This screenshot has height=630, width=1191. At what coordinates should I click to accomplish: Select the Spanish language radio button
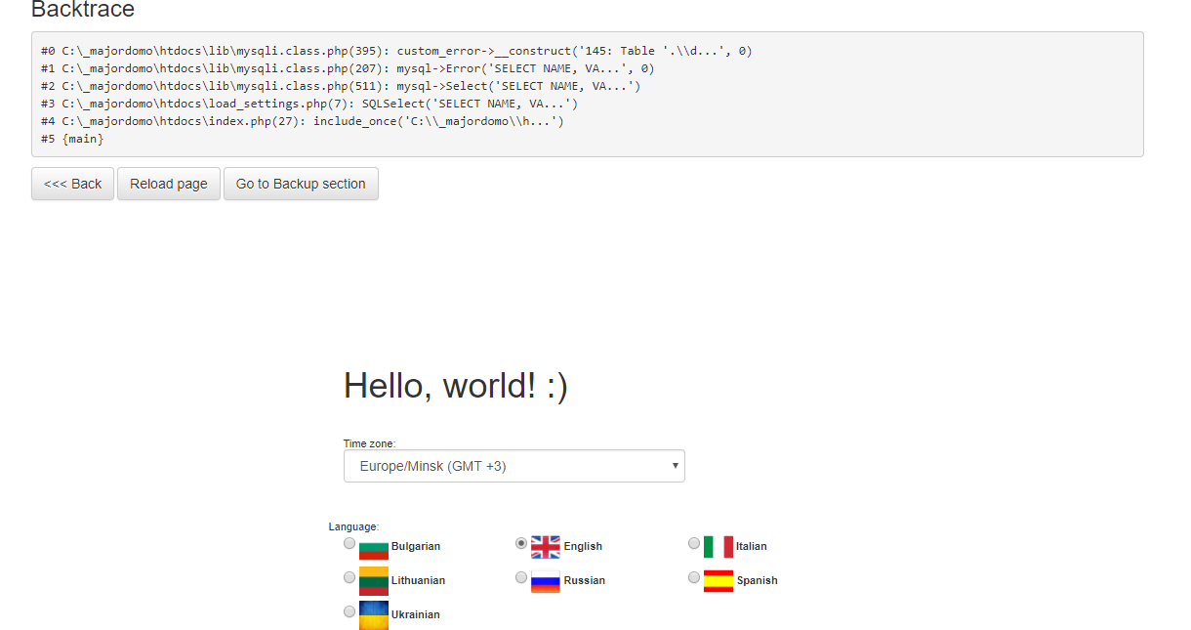[694, 578]
